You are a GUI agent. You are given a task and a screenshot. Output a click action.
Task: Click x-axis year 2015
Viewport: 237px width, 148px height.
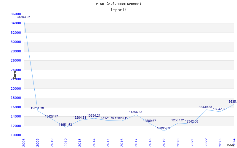[108, 143]
